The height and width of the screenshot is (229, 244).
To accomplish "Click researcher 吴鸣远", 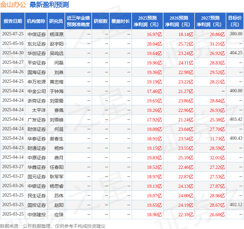I will click(x=57, y=53).
